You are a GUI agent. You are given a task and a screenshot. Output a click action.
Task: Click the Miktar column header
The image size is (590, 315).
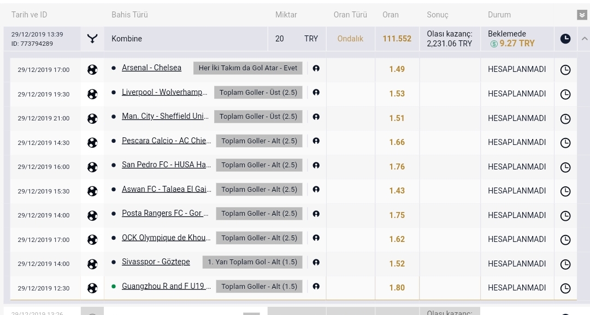pos(286,15)
